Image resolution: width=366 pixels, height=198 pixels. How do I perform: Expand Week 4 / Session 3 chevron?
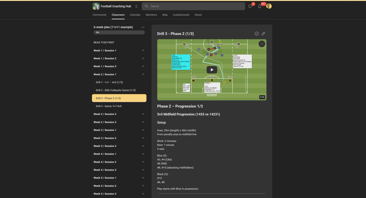[x=143, y=170]
